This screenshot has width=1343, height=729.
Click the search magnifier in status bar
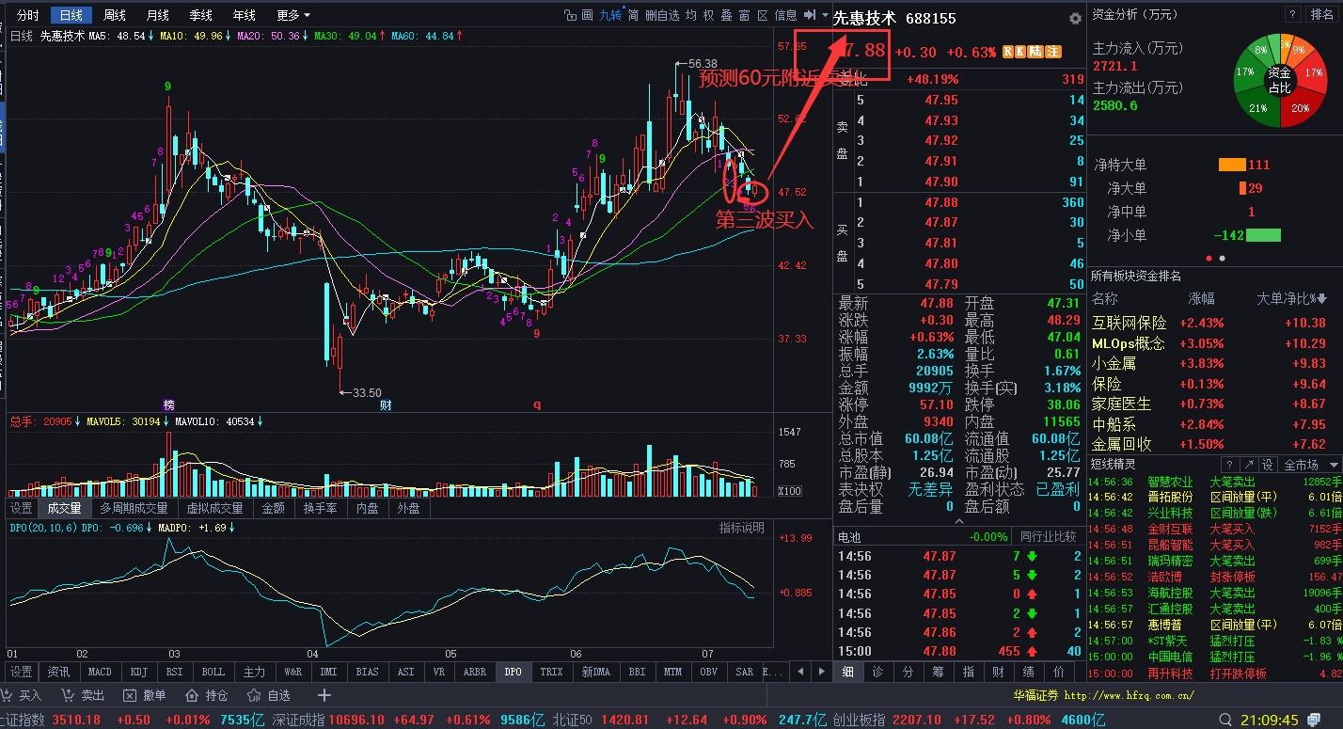coord(1224,720)
